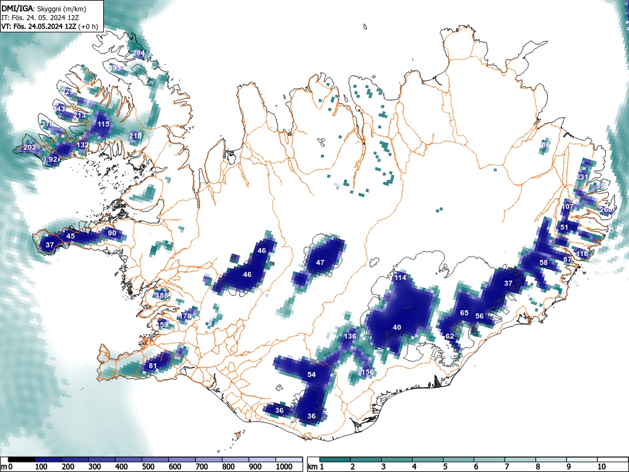The width and height of the screenshot is (629, 472).
Task: Click the 81 visibility value
Action: point(152,366)
